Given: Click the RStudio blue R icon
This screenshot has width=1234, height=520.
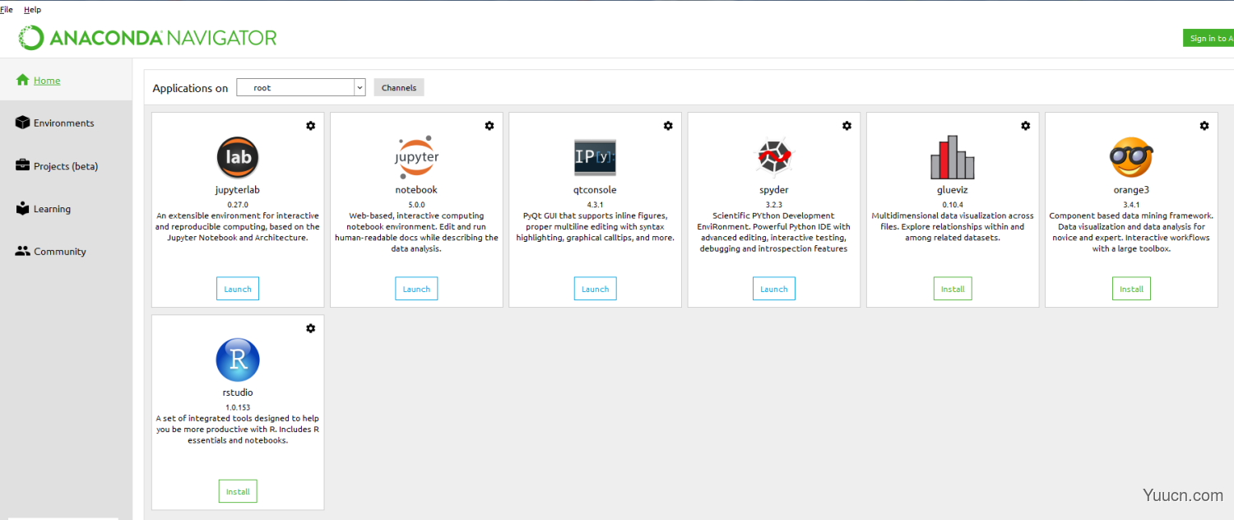Looking at the screenshot, I should coord(238,360).
